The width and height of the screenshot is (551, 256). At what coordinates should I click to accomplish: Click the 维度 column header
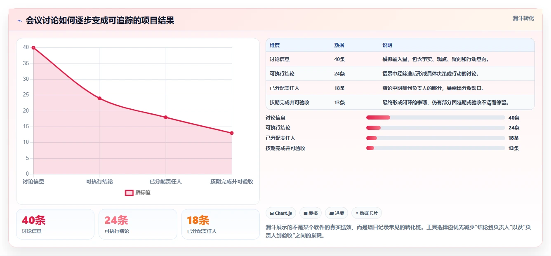tap(275, 45)
